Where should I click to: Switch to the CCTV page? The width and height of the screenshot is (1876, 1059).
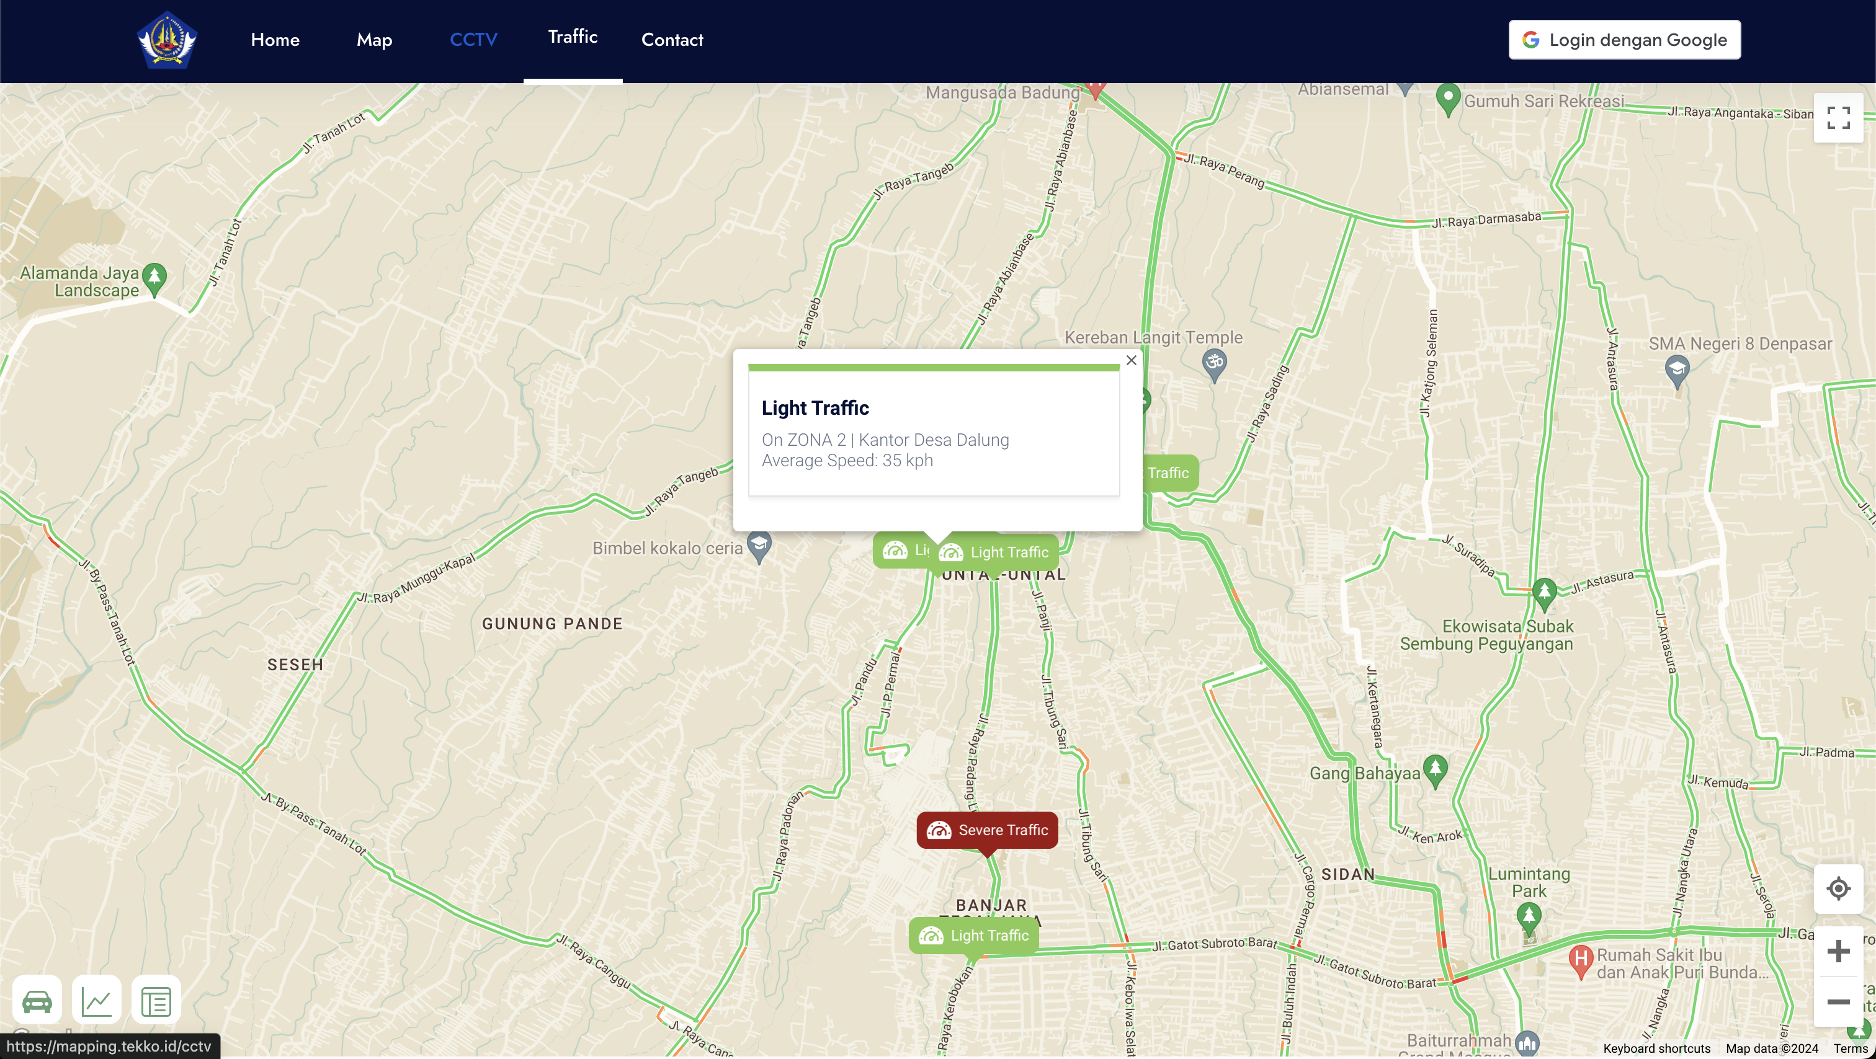point(473,40)
